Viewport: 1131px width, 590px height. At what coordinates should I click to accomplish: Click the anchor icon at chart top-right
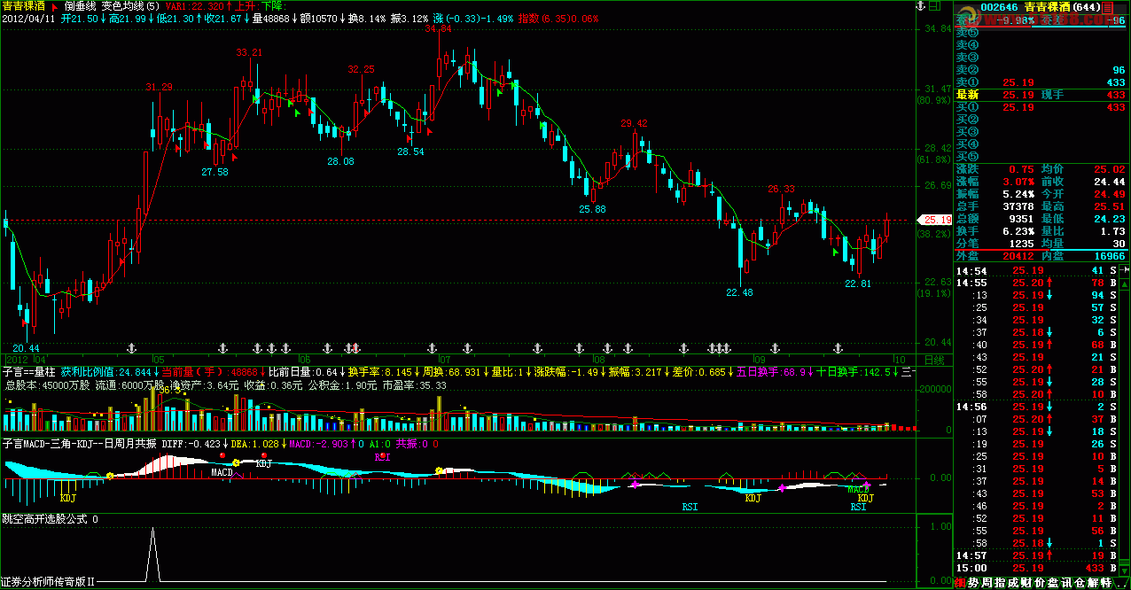pos(919,7)
